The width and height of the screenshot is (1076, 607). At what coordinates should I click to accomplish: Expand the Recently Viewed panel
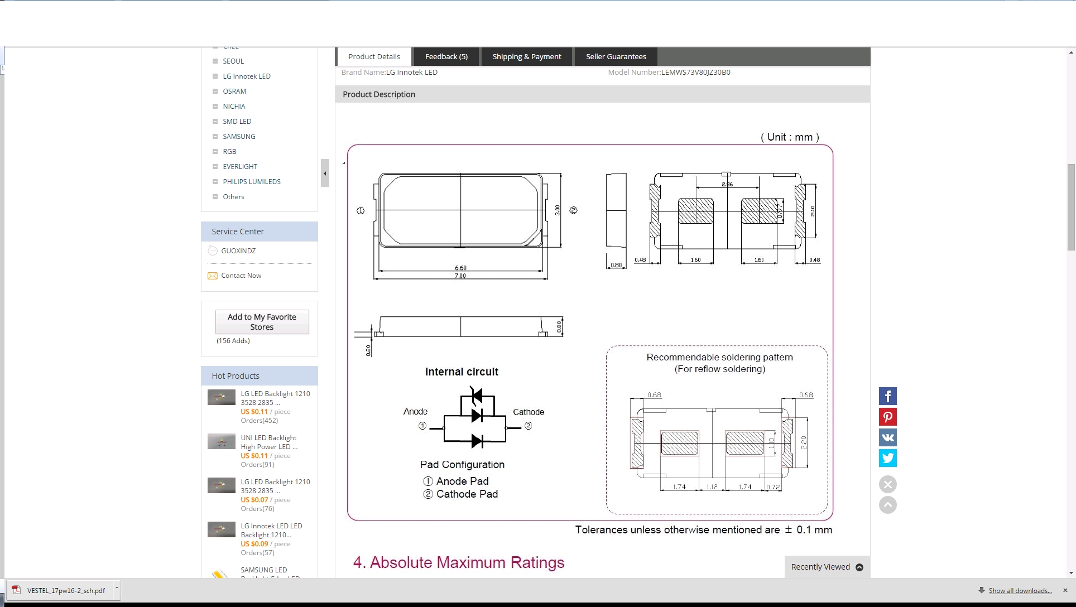(x=859, y=567)
